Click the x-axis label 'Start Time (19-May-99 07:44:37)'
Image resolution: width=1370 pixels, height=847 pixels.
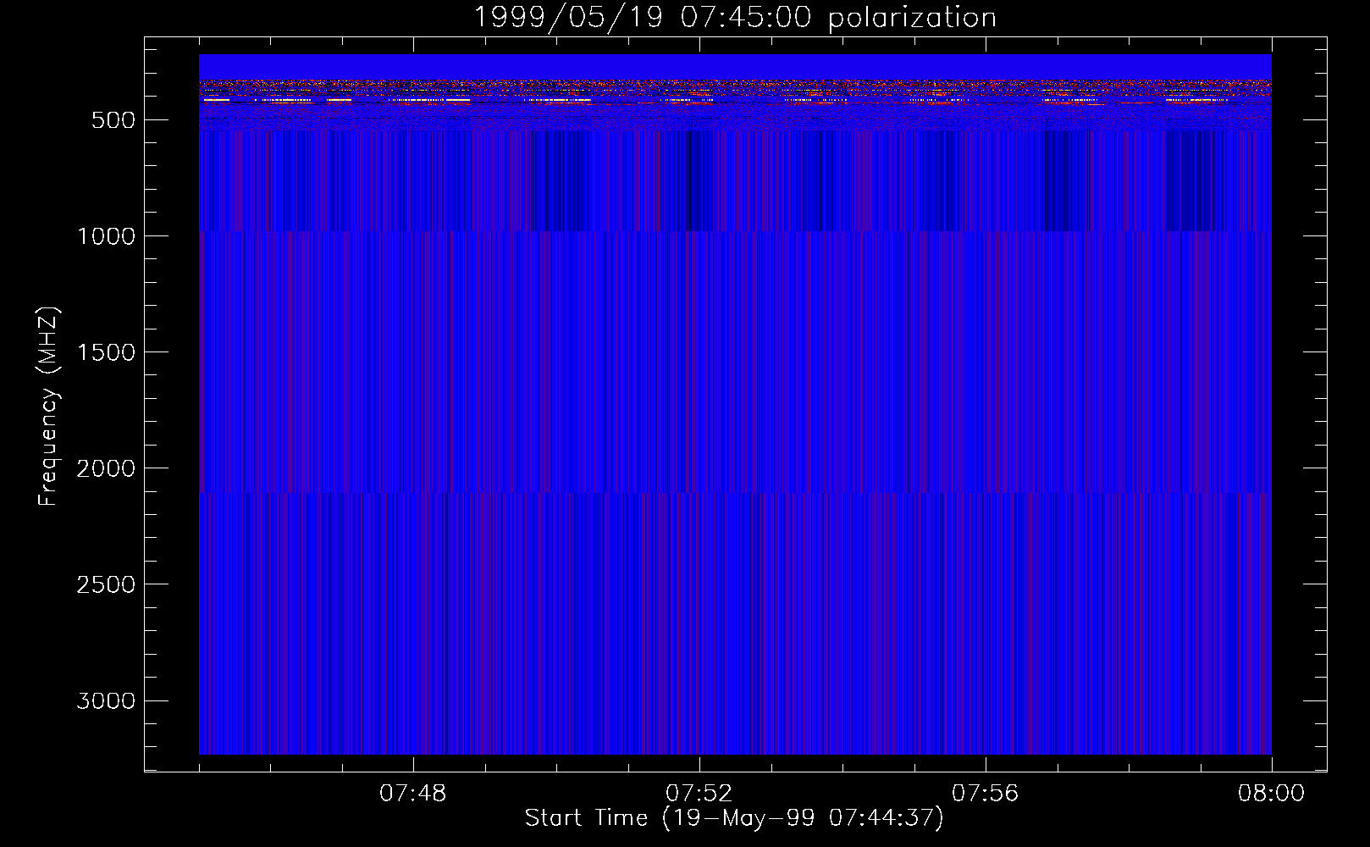coord(734,818)
